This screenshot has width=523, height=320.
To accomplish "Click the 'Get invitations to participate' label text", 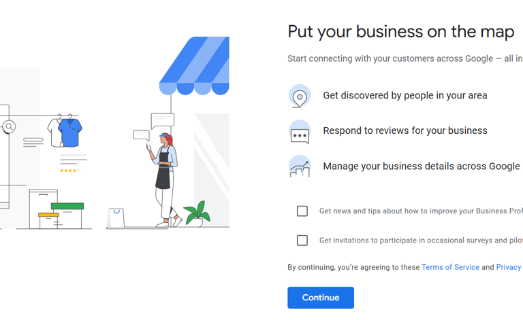I will [421, 240].
